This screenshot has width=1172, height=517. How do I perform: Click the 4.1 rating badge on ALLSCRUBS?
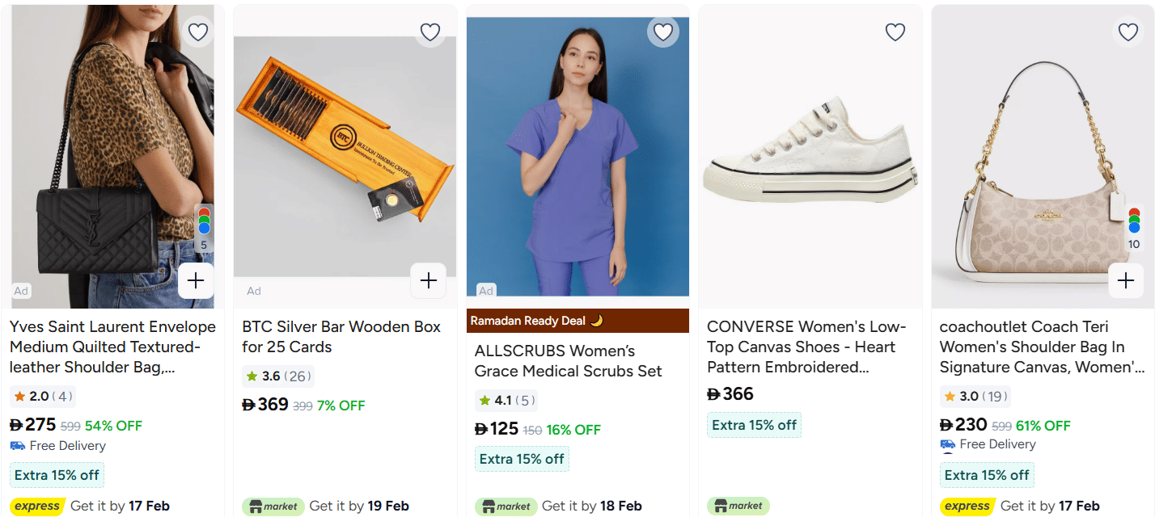click(x=505, y=401)
